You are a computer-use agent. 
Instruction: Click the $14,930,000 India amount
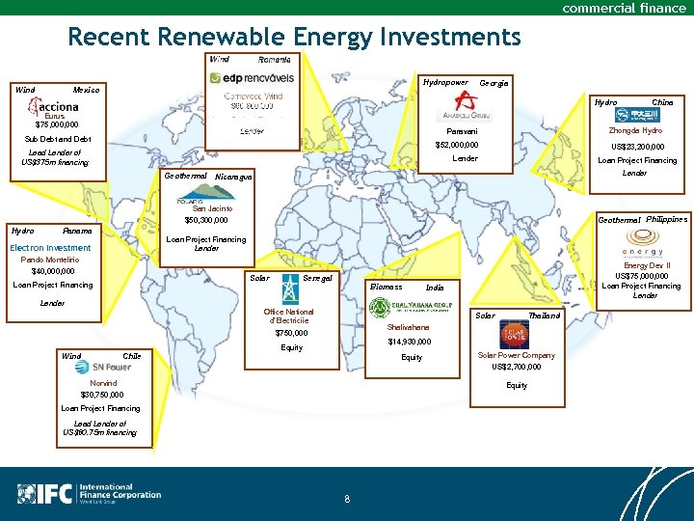[410, 342]
